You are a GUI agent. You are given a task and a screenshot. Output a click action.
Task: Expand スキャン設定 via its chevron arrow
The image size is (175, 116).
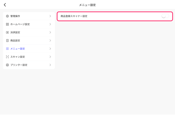click(50, 57)
